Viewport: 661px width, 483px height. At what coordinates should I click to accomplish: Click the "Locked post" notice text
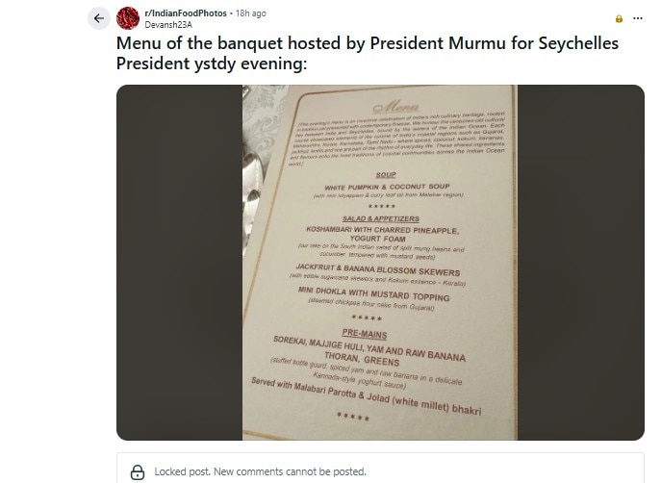(x=260, y=471)
